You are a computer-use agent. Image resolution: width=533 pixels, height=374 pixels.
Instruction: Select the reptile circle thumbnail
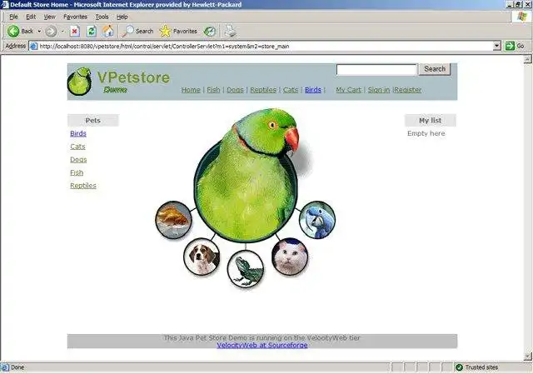245,268
